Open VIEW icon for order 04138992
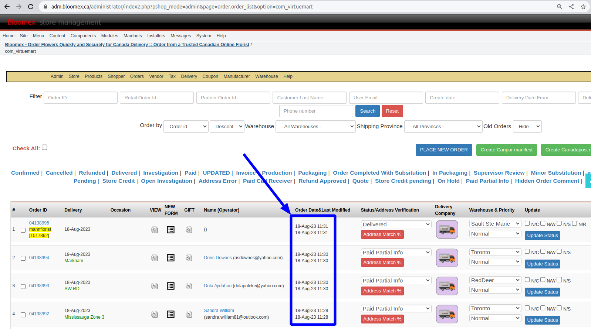 [x=155, y=314]
